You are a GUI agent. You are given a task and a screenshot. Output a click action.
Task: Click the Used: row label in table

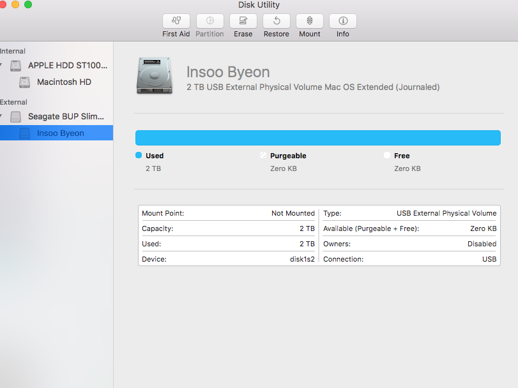pyautogui.click(x=151, y=244)
